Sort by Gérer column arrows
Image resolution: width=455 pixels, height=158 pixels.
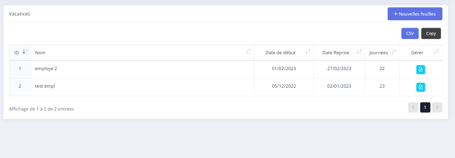coord(436,52)
